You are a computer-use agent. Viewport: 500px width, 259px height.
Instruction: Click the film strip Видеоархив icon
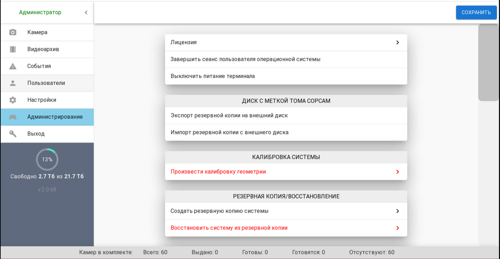click(x=13, y=49)
